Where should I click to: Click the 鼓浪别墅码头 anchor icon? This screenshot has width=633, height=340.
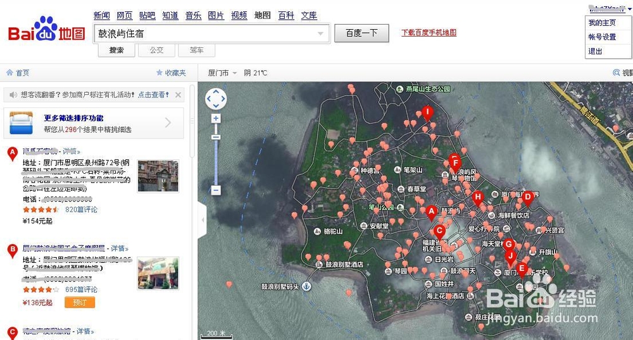click(x=306, y=286)
